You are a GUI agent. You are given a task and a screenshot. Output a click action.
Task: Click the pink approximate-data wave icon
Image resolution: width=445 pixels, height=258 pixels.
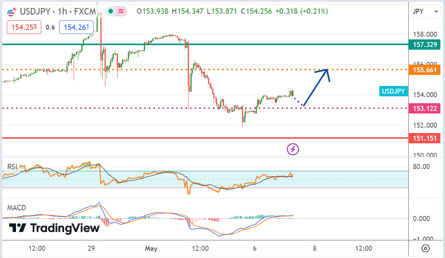(121, 11)
